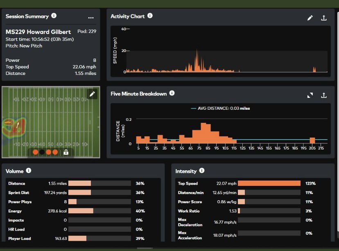Click the Energy 278.6 kcal value
Viewport: 339px width, 251px height.
pyautogui.click(x=57, y=211)
